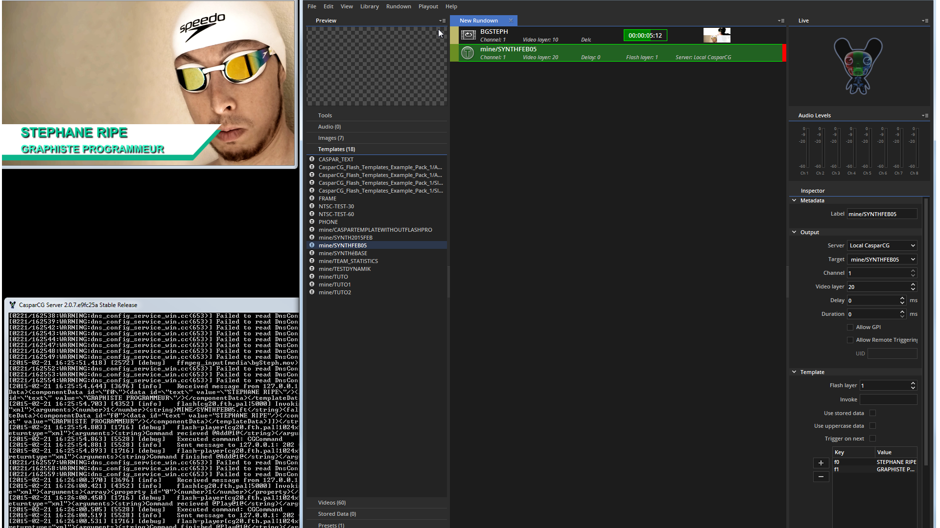Open the Preview panel options menu

click(442, 21)
